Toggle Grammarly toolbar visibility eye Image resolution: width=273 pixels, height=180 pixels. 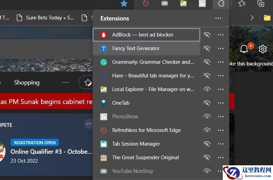pos(207,62)
